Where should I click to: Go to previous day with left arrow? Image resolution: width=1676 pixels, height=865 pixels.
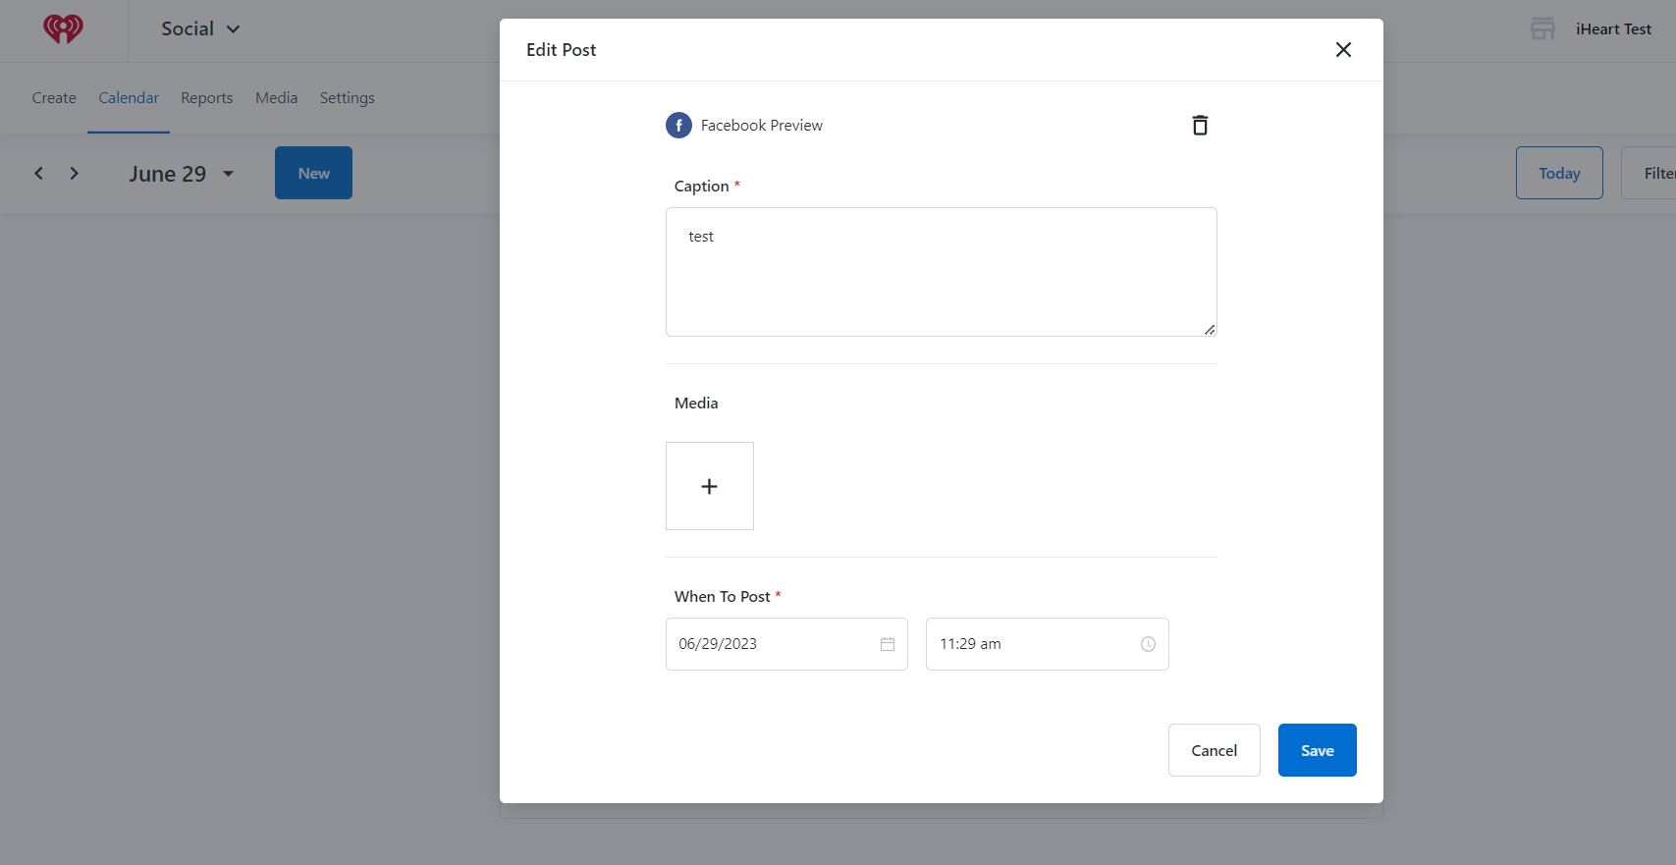tap(39, 174)
